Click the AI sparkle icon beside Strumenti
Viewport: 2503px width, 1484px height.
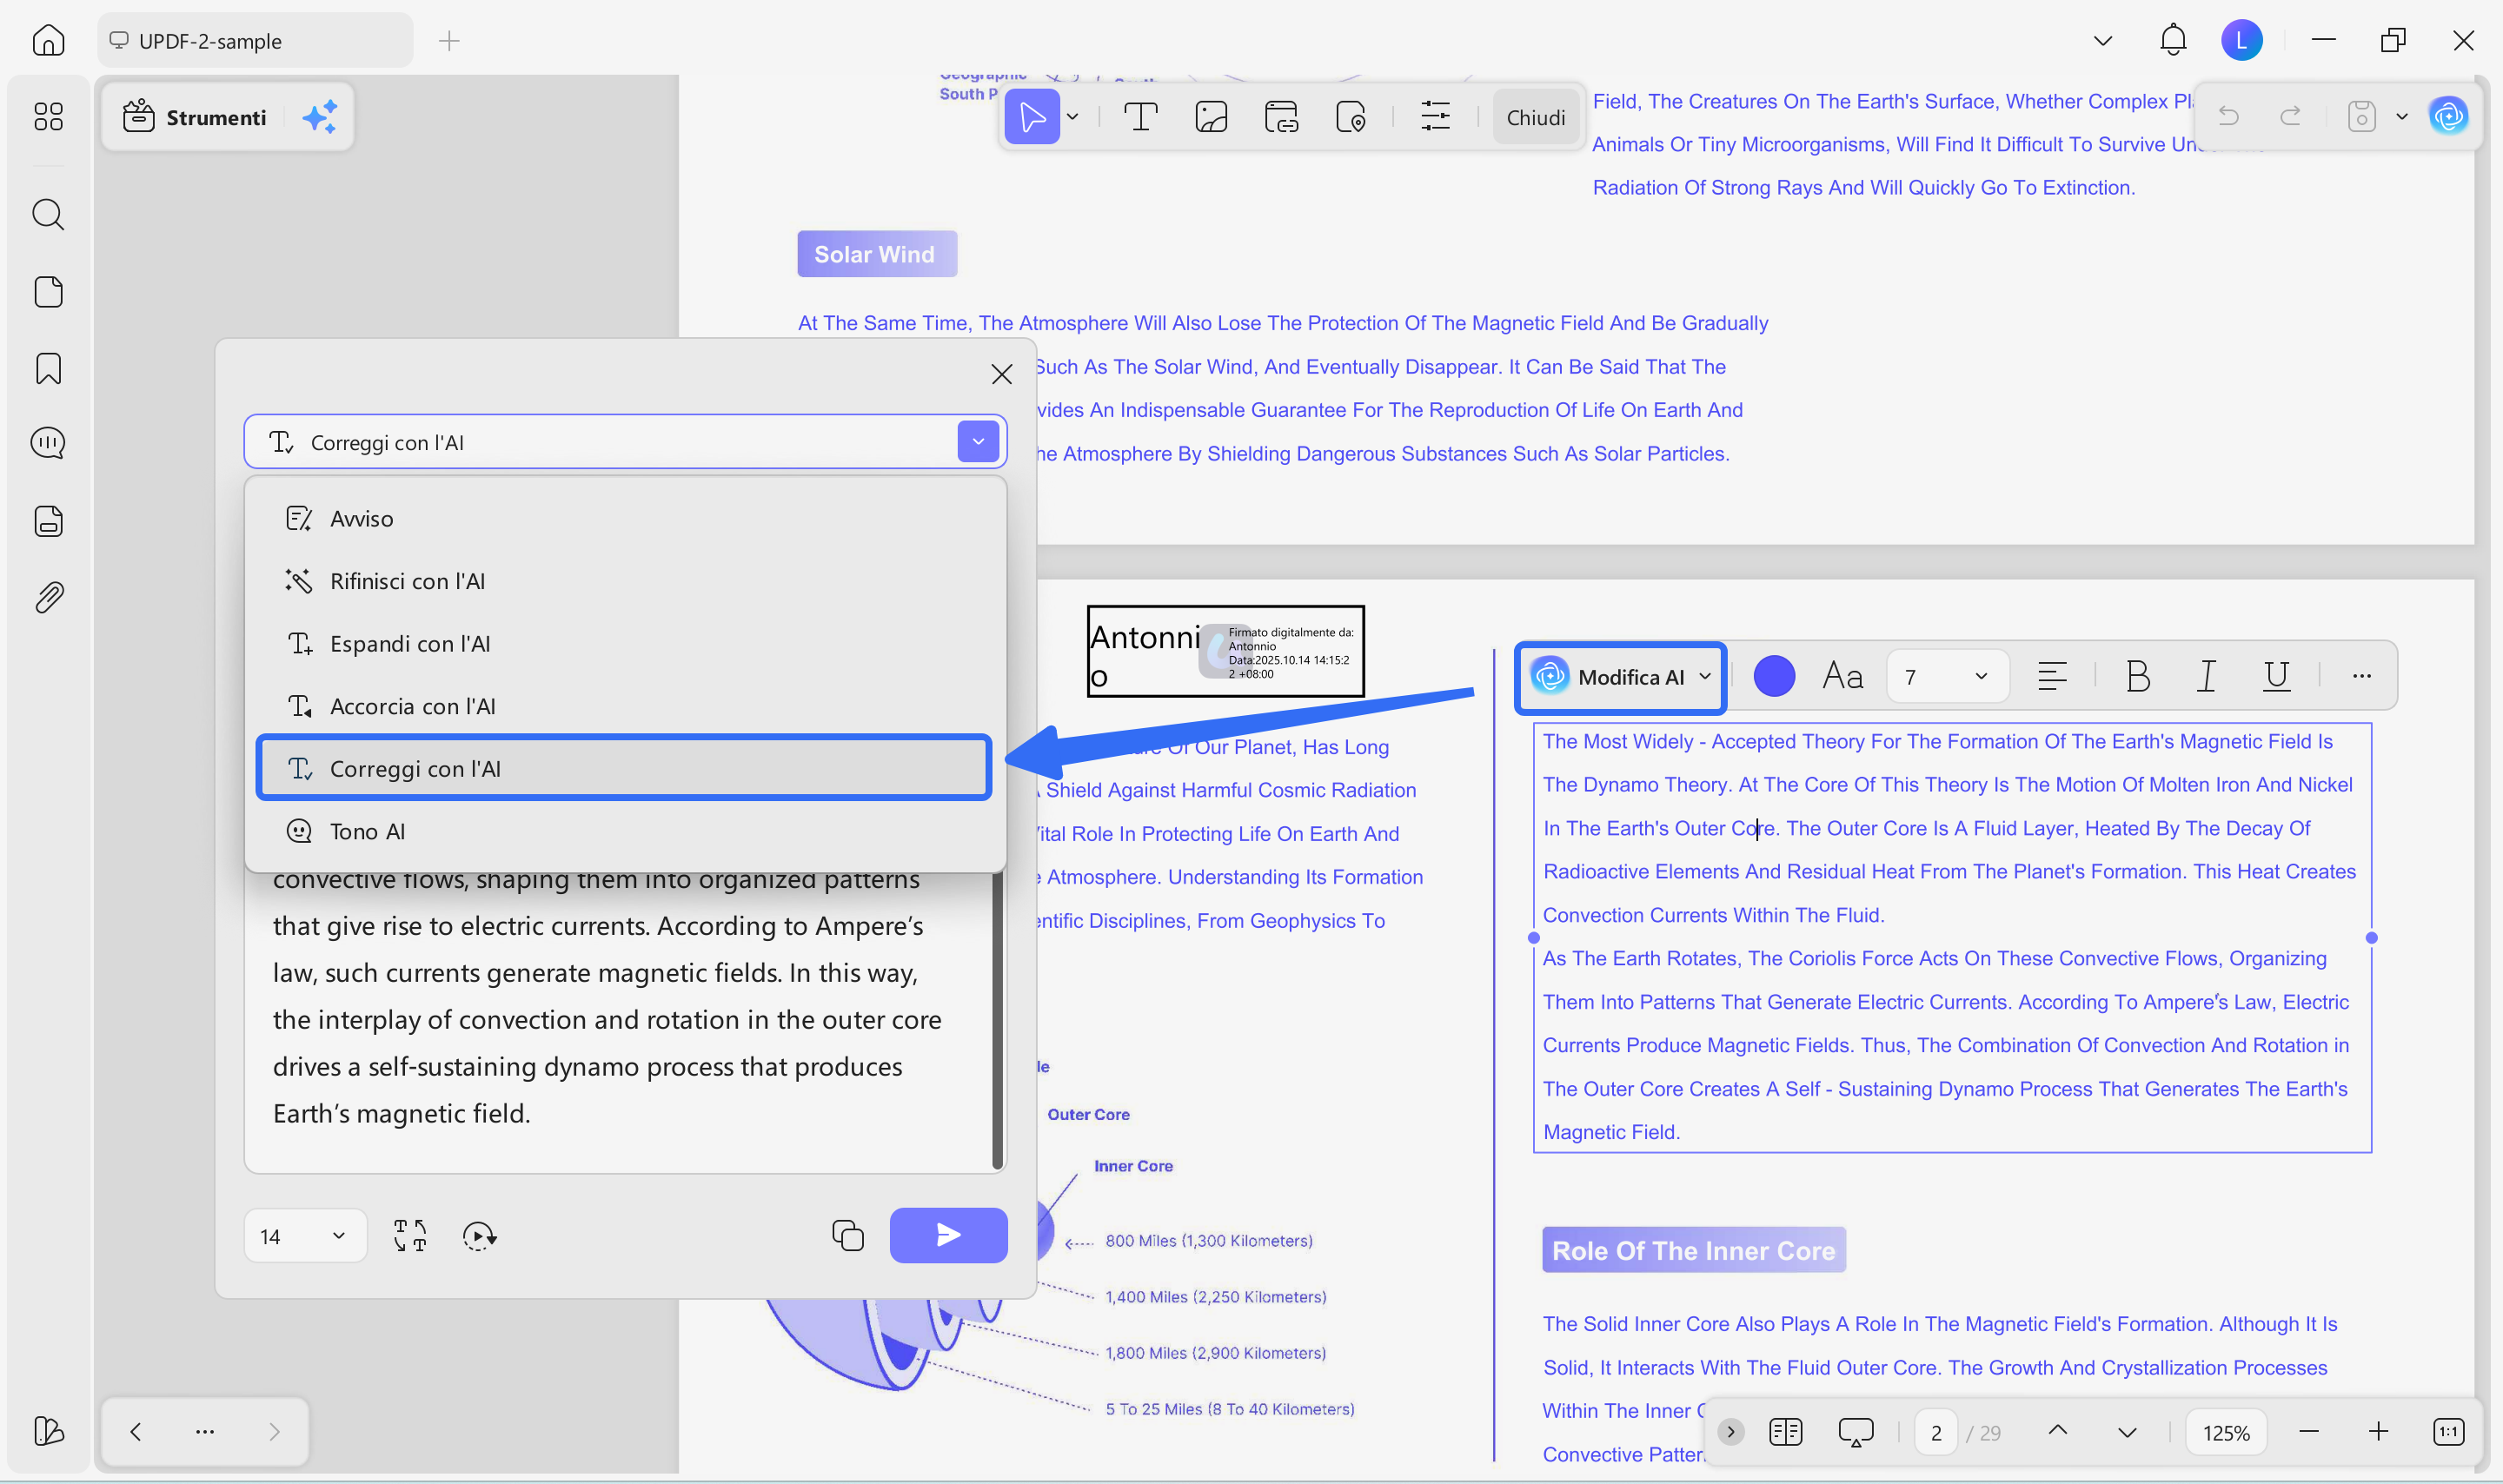point(319,117)
